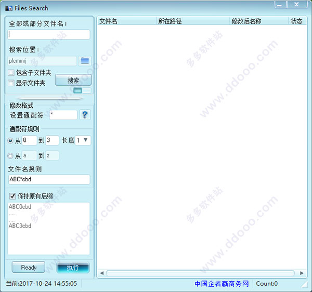Enable the 显示文件夹 checkbox

point(11,83)
